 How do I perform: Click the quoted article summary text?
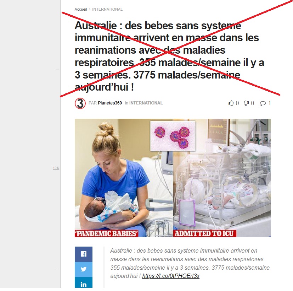190,263
